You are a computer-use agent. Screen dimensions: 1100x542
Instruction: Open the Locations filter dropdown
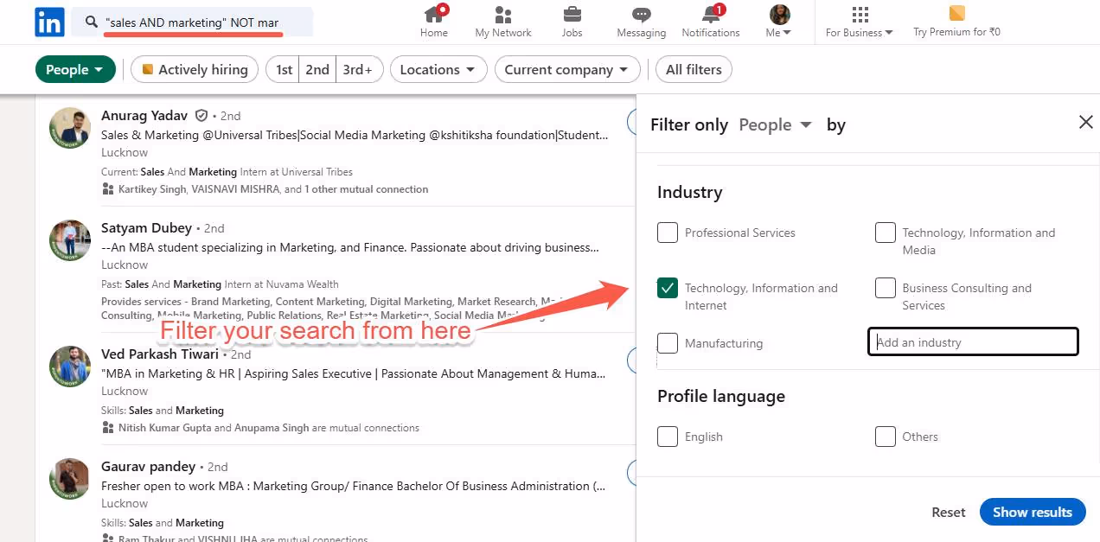point(438,69)
